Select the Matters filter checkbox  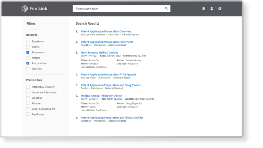tap(28, 58)
